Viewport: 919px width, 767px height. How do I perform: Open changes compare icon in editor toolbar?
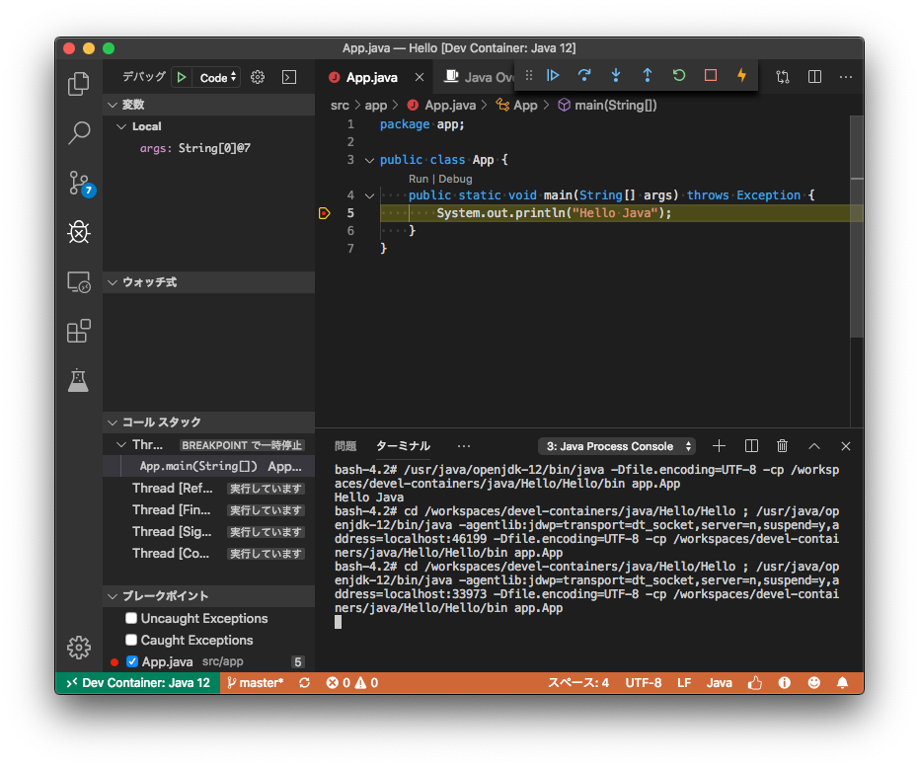(783, 77)
